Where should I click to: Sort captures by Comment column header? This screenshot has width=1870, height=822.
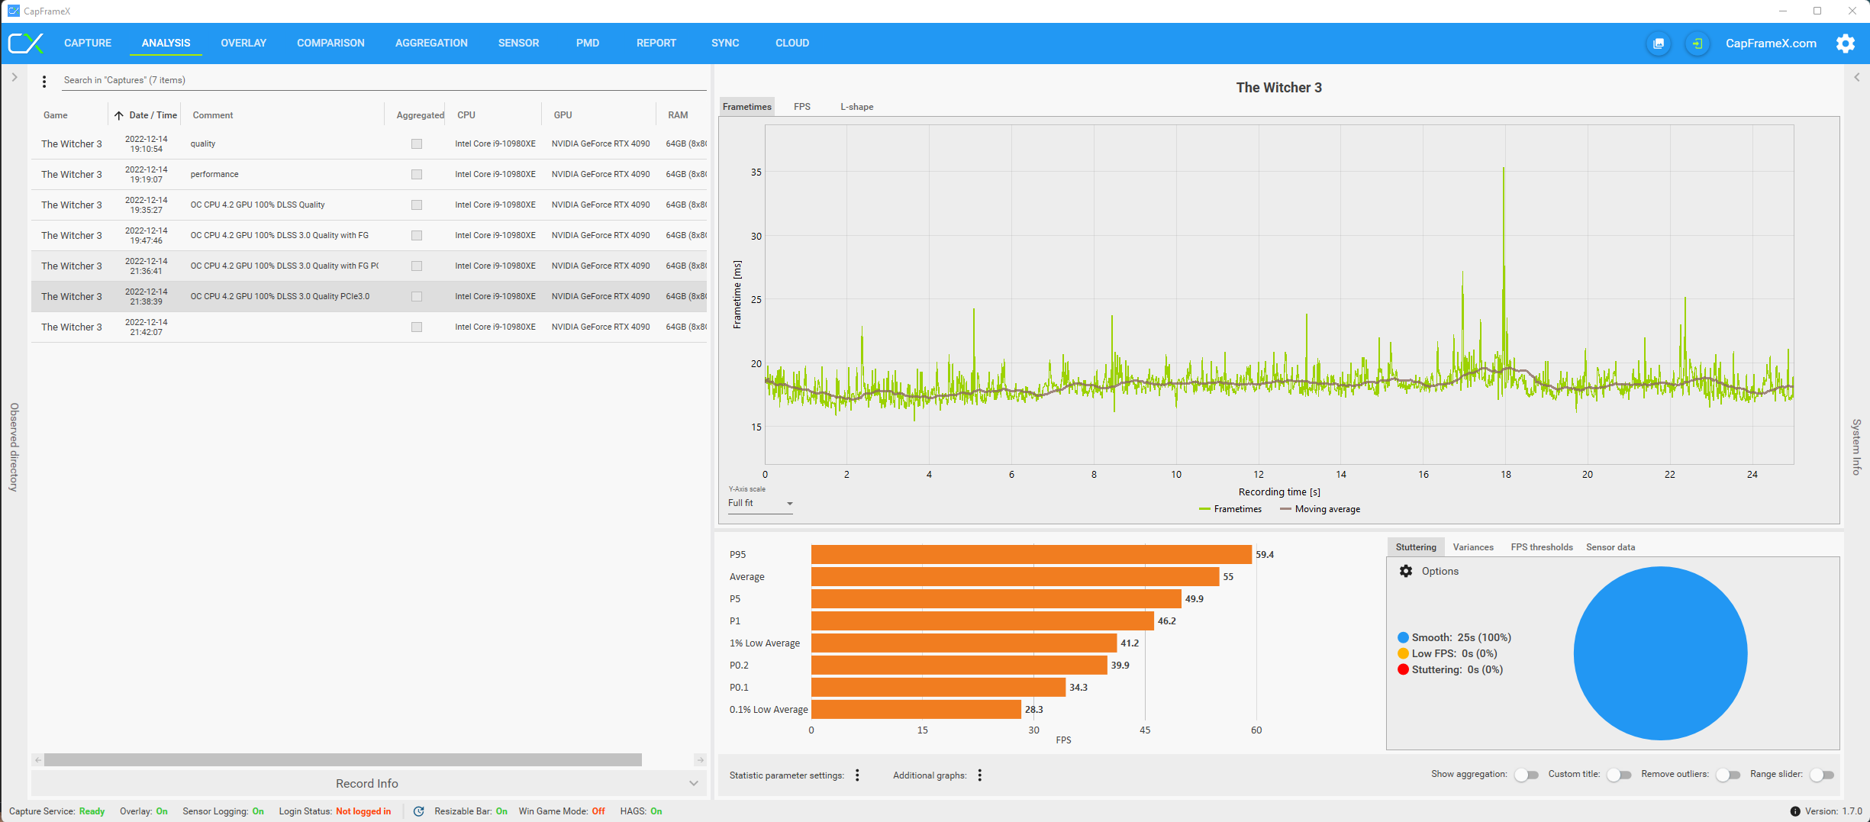pyautogui.click(x=213, y=115)
